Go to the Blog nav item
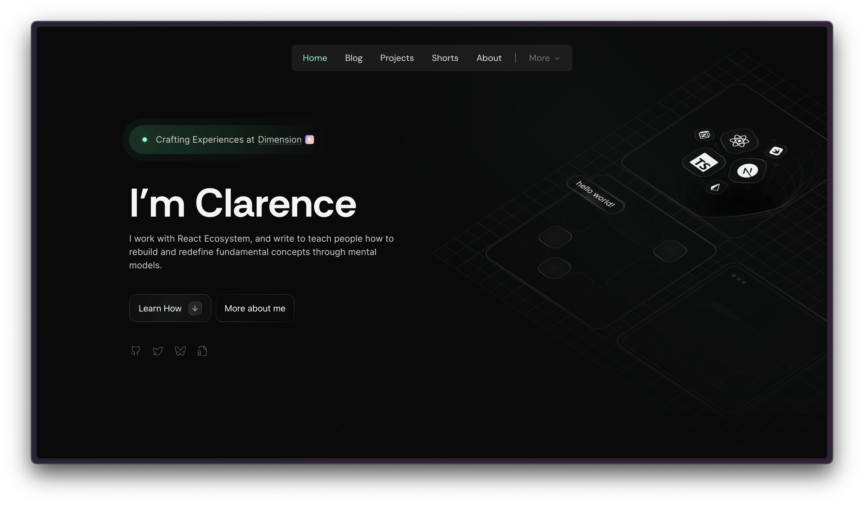This screenshot has height=505, width=864. [x=354, y=58]
